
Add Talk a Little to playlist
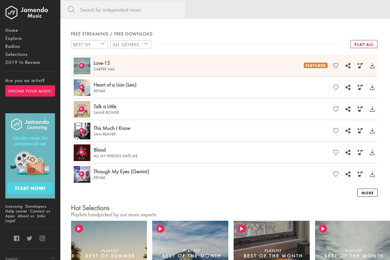coord(360,109)
